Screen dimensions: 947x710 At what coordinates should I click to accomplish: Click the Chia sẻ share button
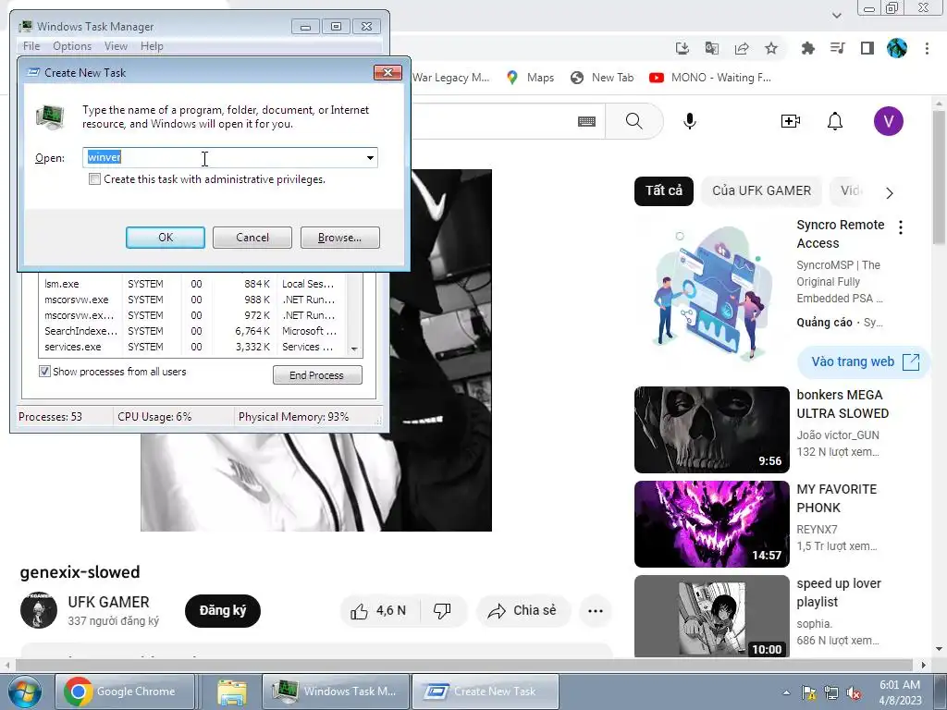pos(523,611)
